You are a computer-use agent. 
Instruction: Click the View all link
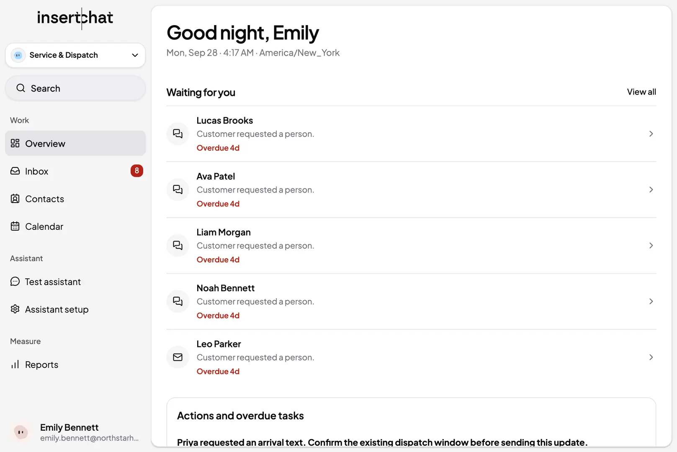641,92
